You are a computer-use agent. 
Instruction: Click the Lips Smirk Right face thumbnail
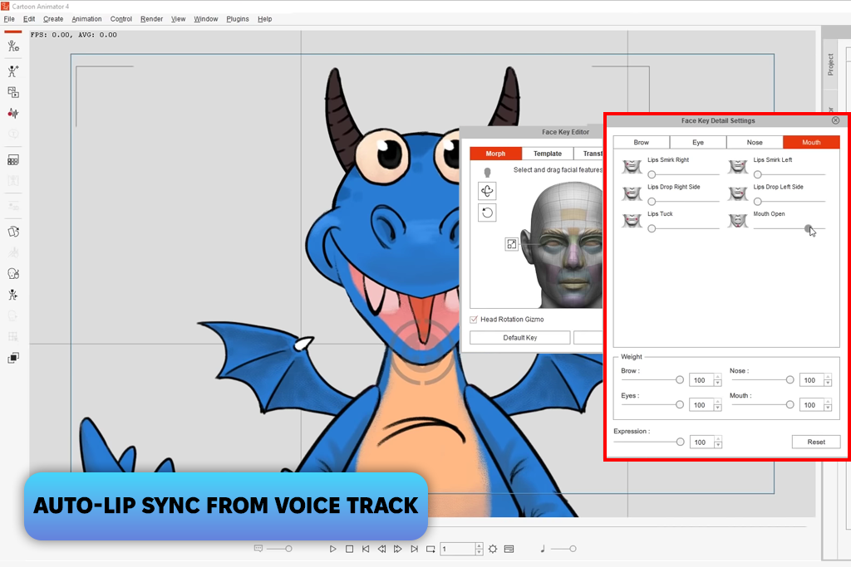coord(632,166)
